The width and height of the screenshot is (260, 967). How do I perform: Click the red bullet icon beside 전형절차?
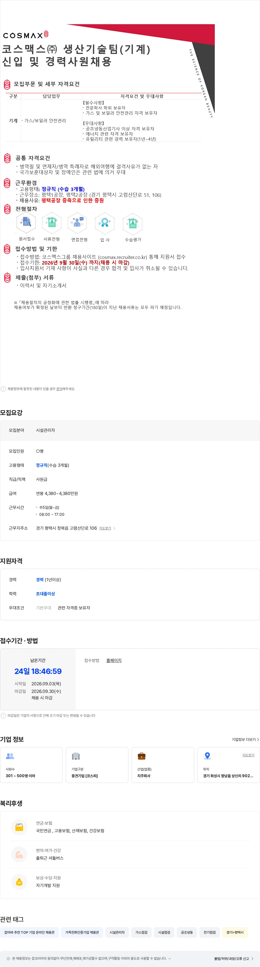(7, 209)
